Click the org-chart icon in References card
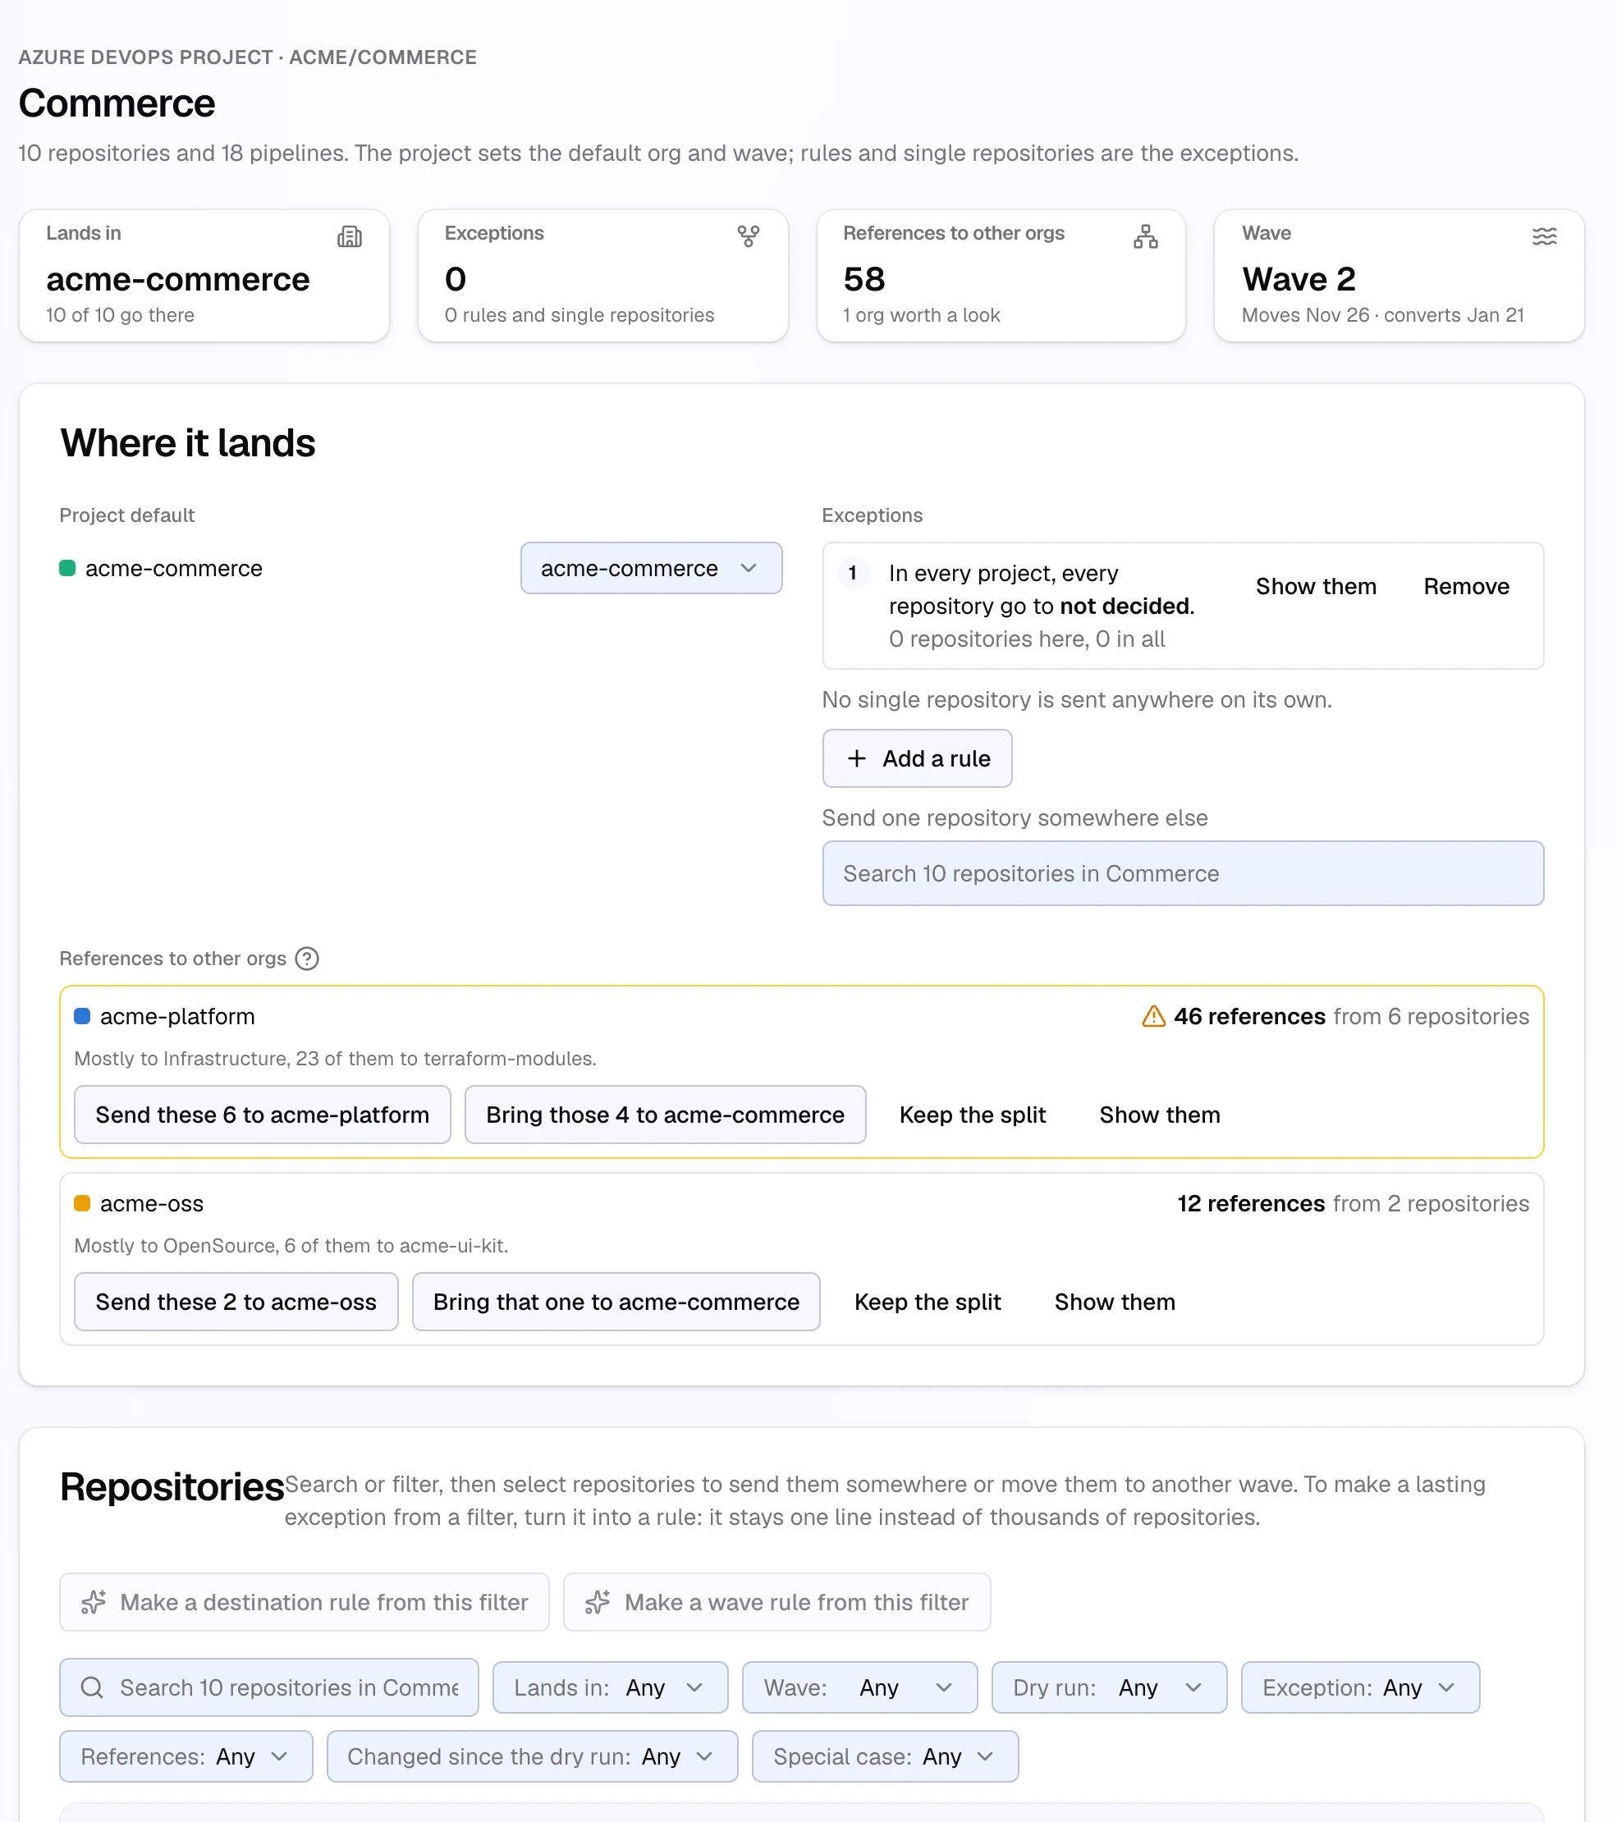The height and width of the screenshot is (1822, 1617). pos(1147,236)
